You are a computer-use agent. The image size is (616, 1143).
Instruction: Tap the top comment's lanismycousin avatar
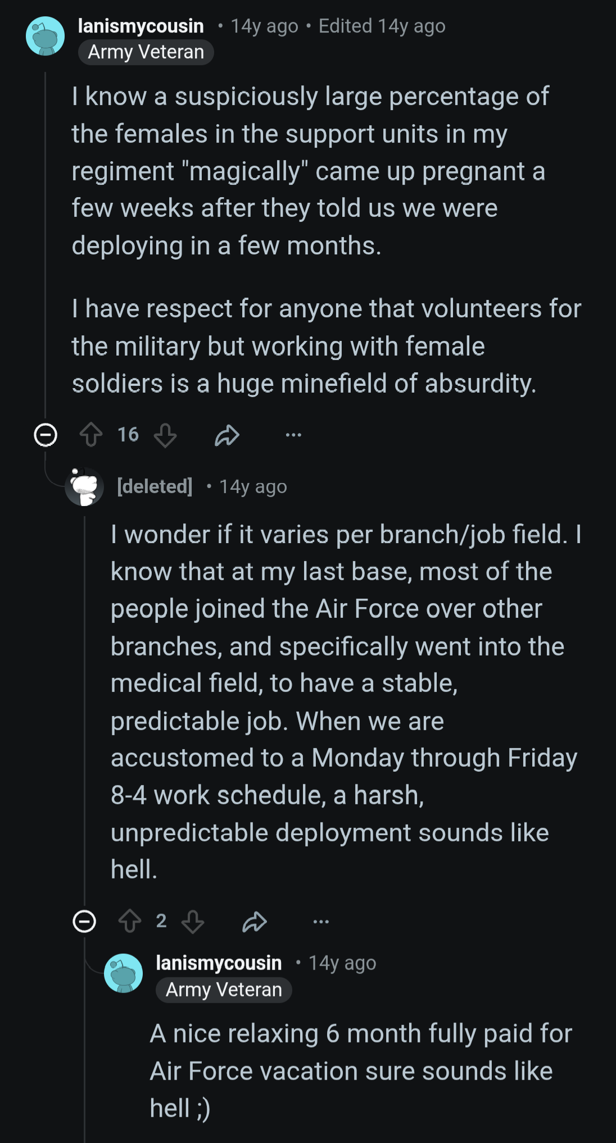pyautogui.click(x=46, y=36)
